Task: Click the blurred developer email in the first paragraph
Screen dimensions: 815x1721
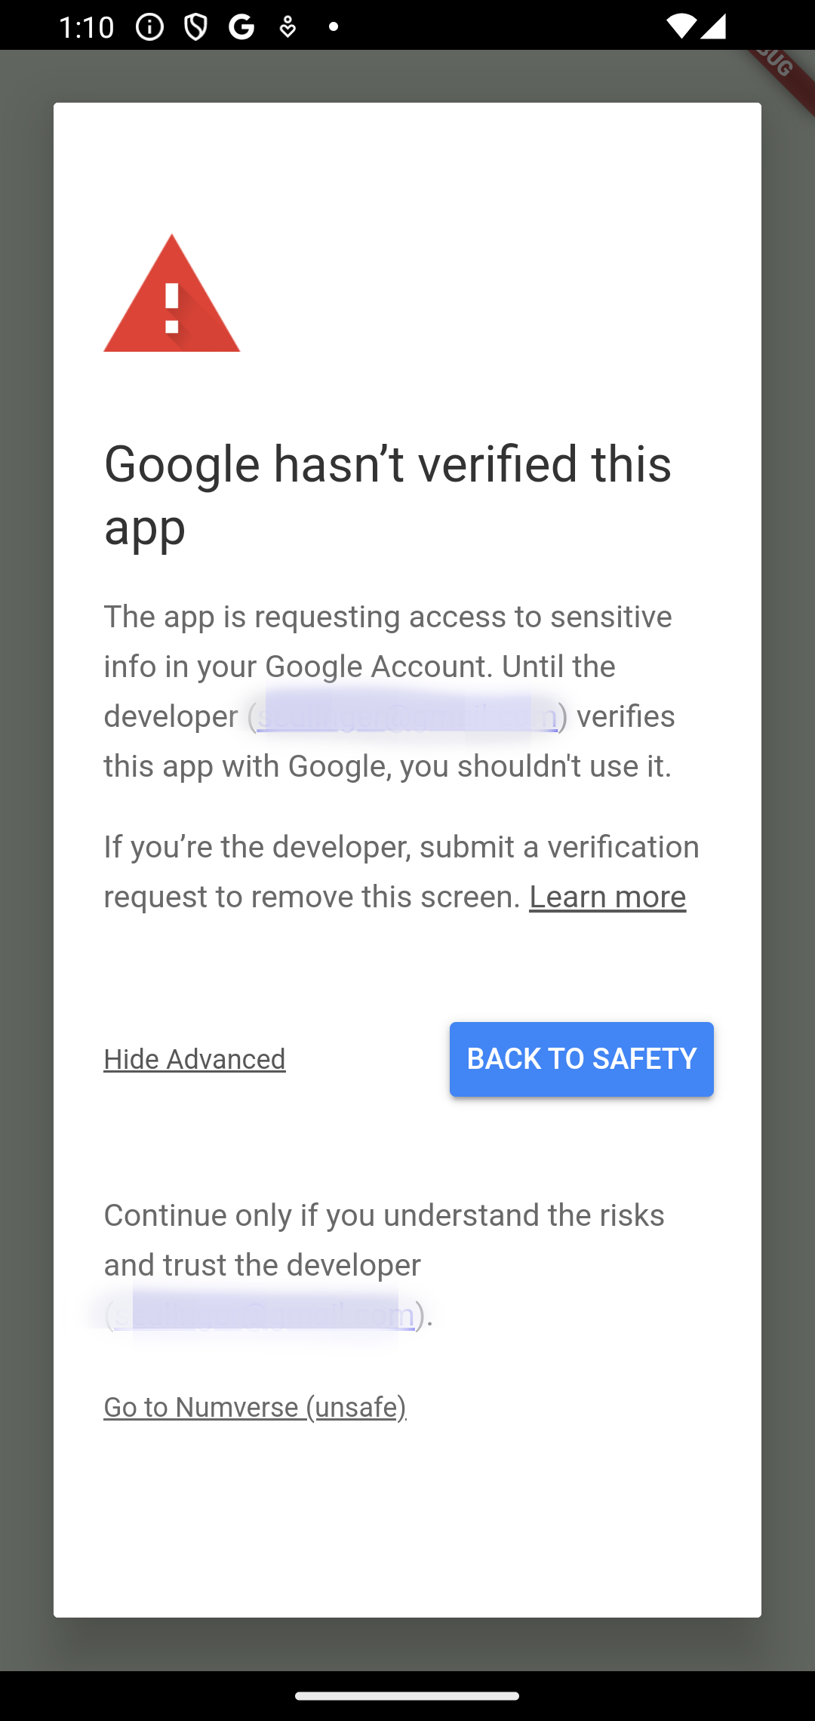Action: pyautogui.click(x=407, y=716)
